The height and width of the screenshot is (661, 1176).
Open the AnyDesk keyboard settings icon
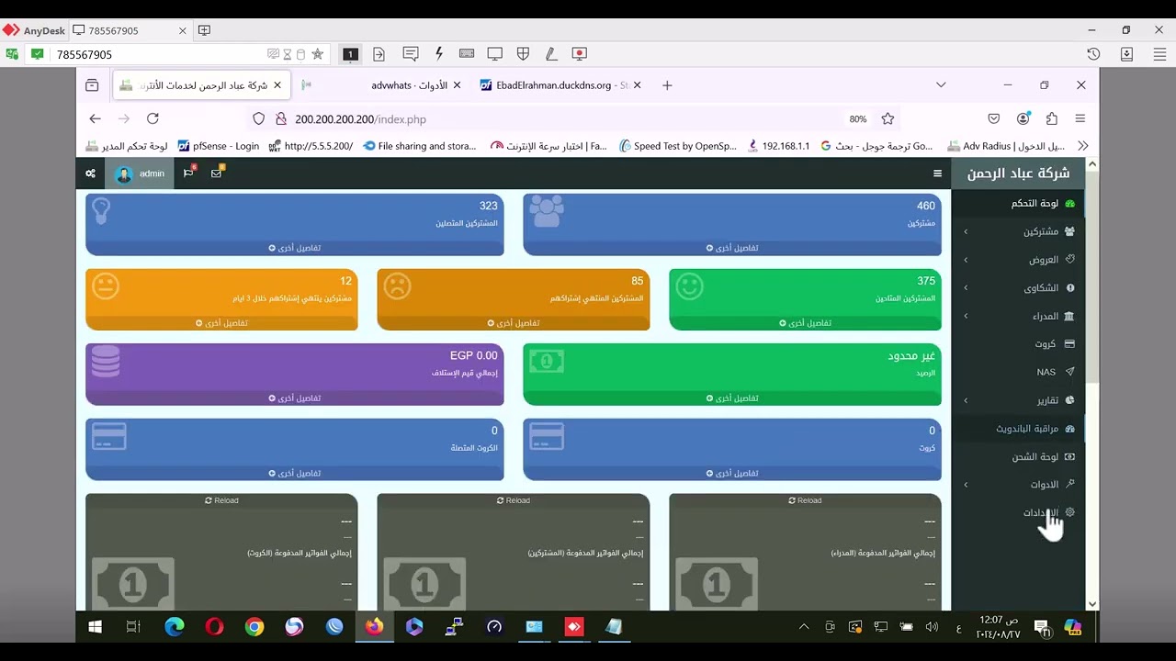pos(467,54)
